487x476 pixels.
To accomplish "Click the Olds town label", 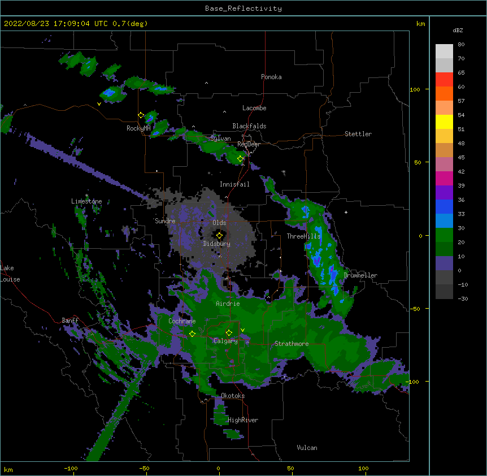I will pos(219,223).
